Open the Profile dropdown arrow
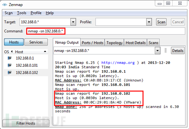 149,22
